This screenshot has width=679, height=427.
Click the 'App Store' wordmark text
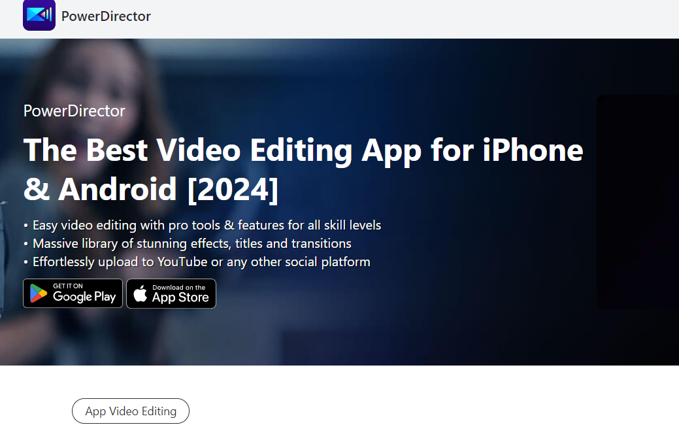(x=180, y=298)
